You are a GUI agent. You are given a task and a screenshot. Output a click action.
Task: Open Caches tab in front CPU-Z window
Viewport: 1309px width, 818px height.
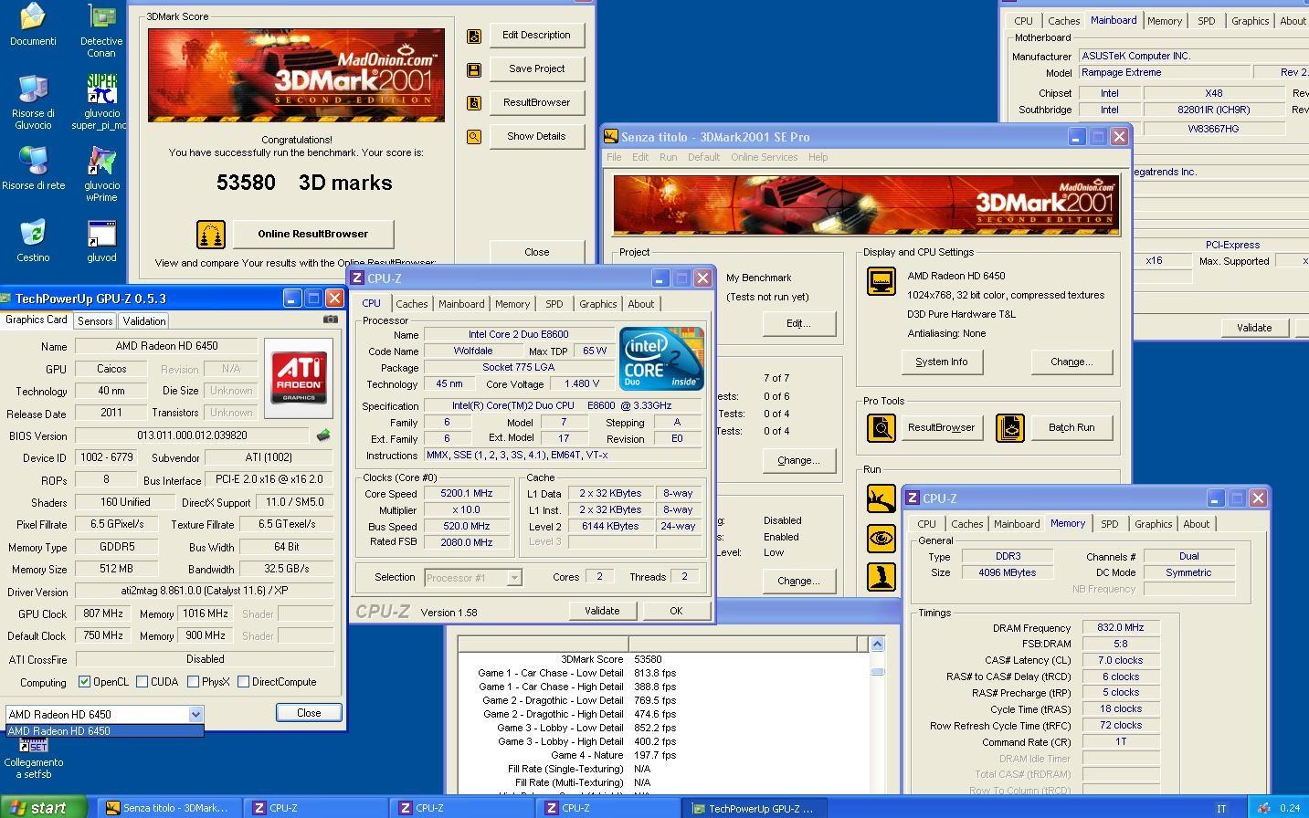tap(412, 304)
